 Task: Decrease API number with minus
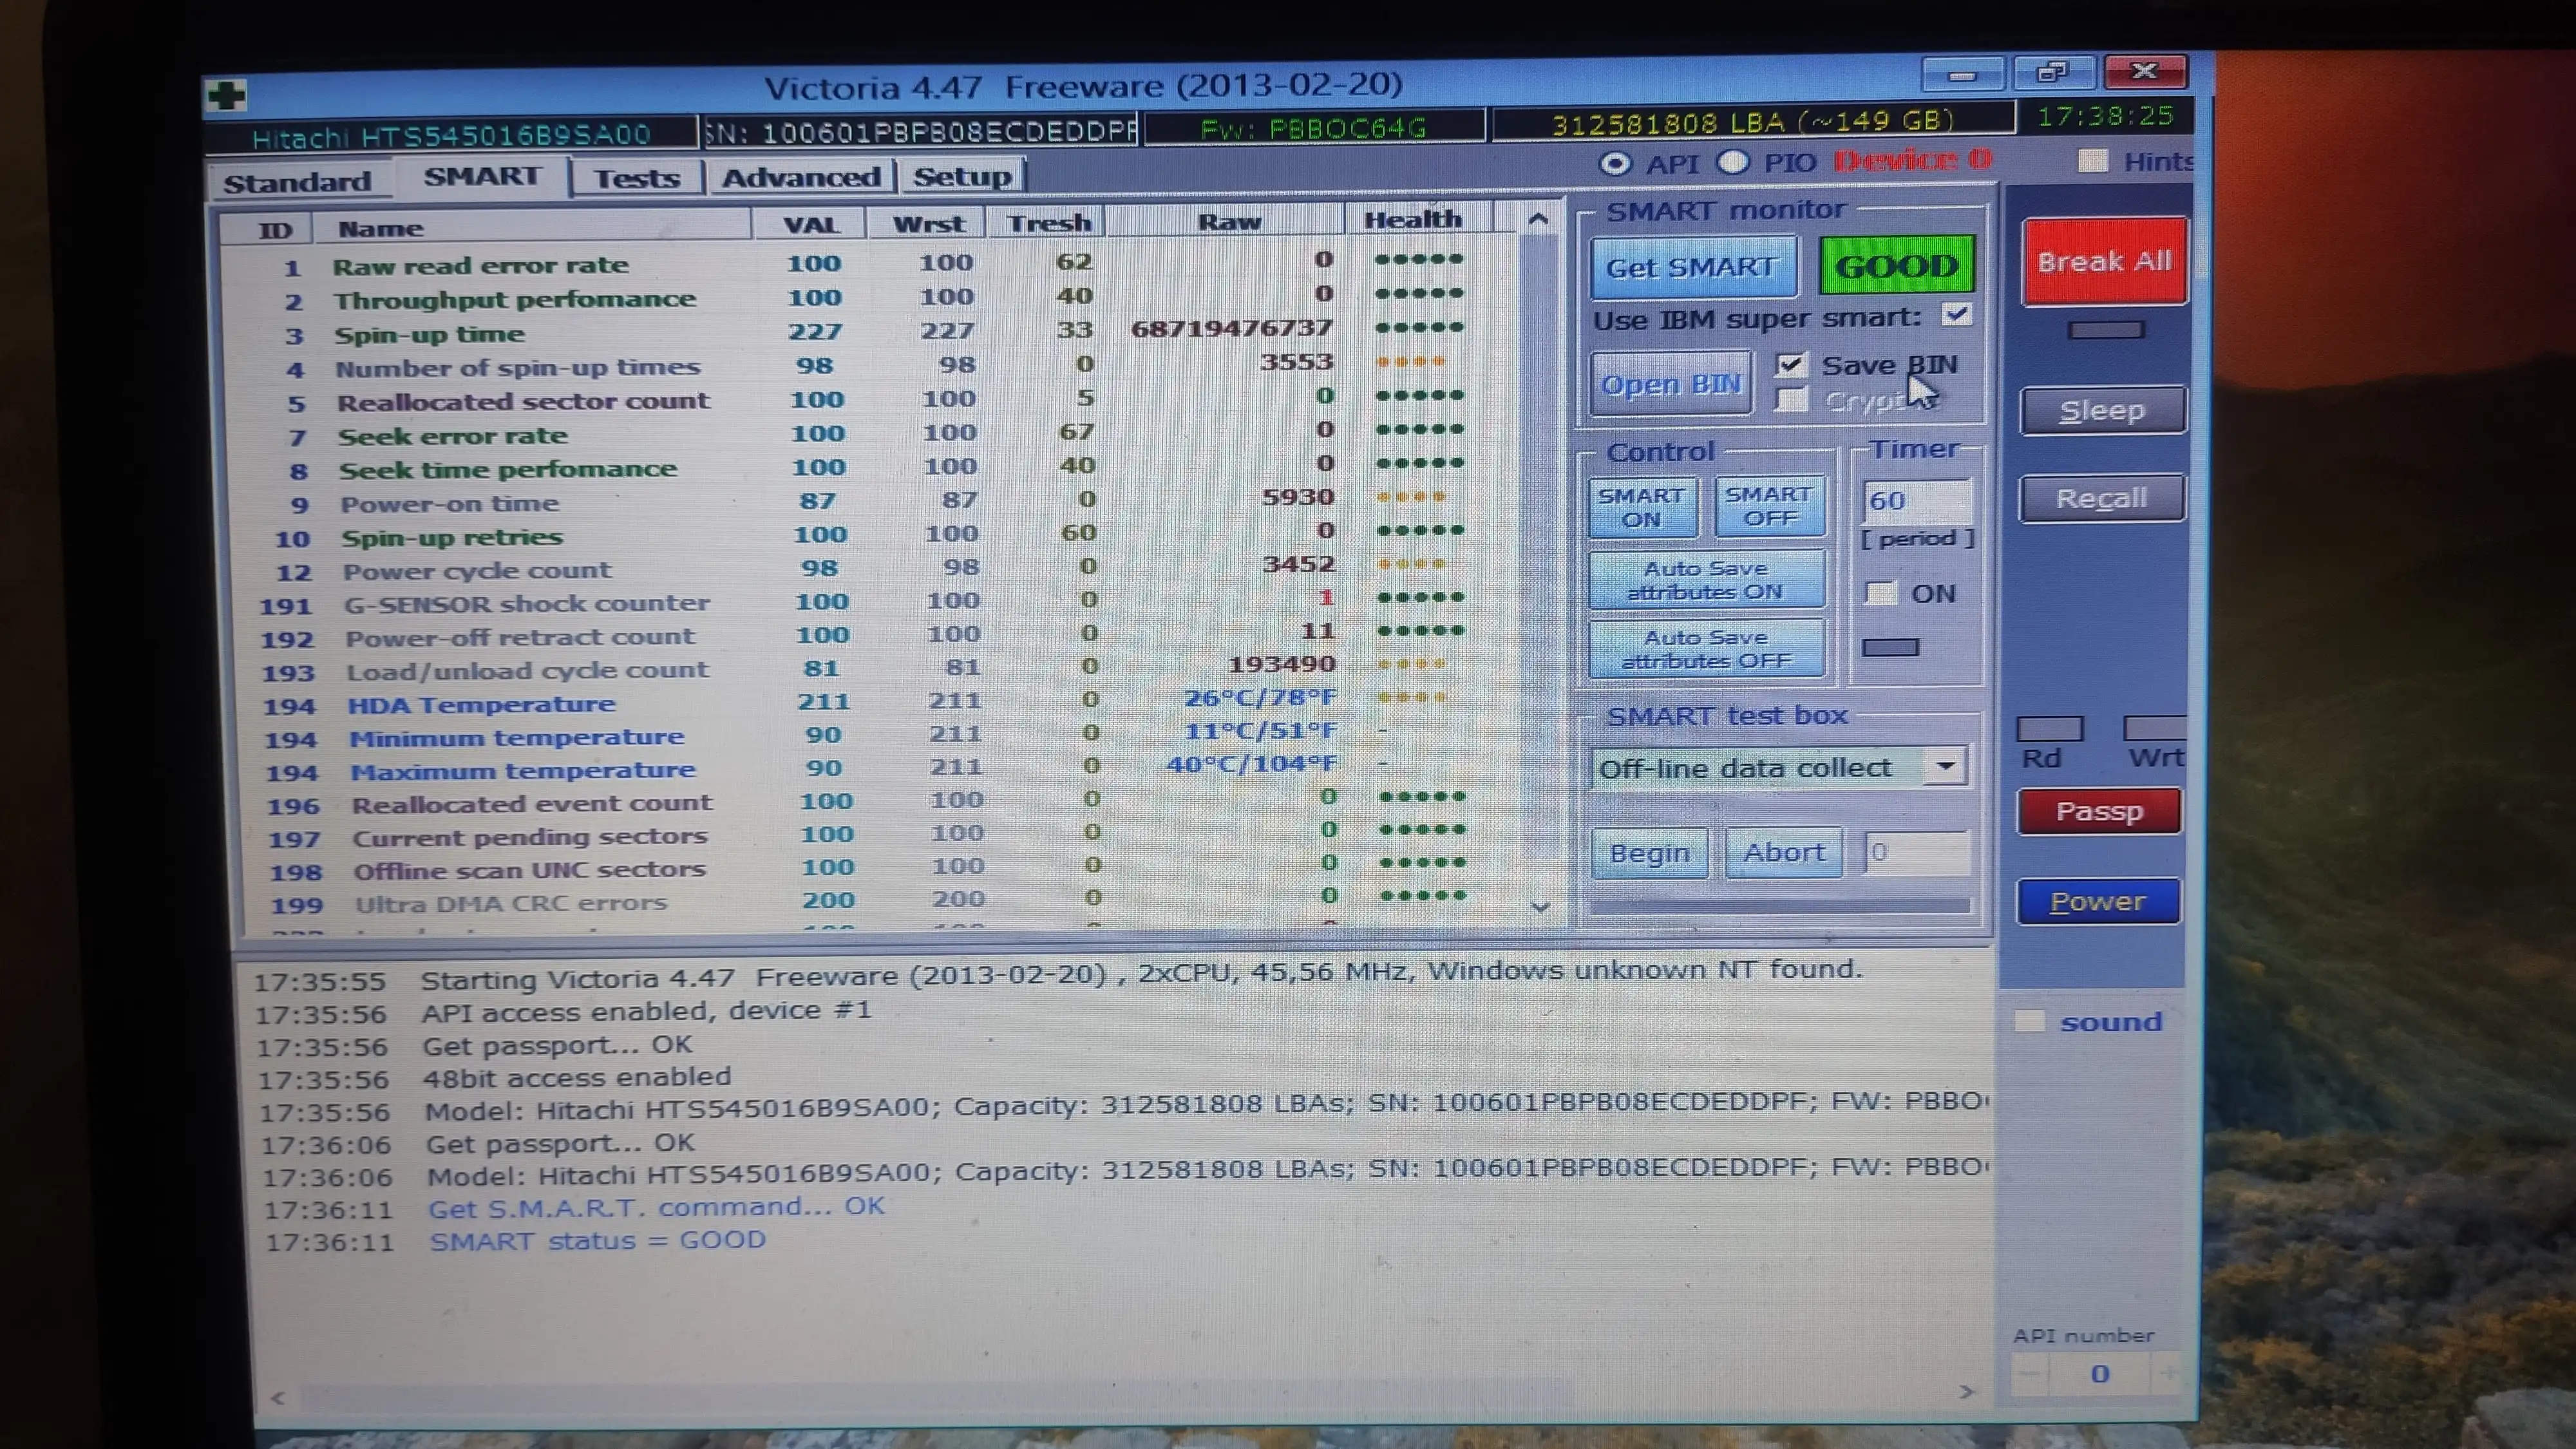tap(2030, 1374)
